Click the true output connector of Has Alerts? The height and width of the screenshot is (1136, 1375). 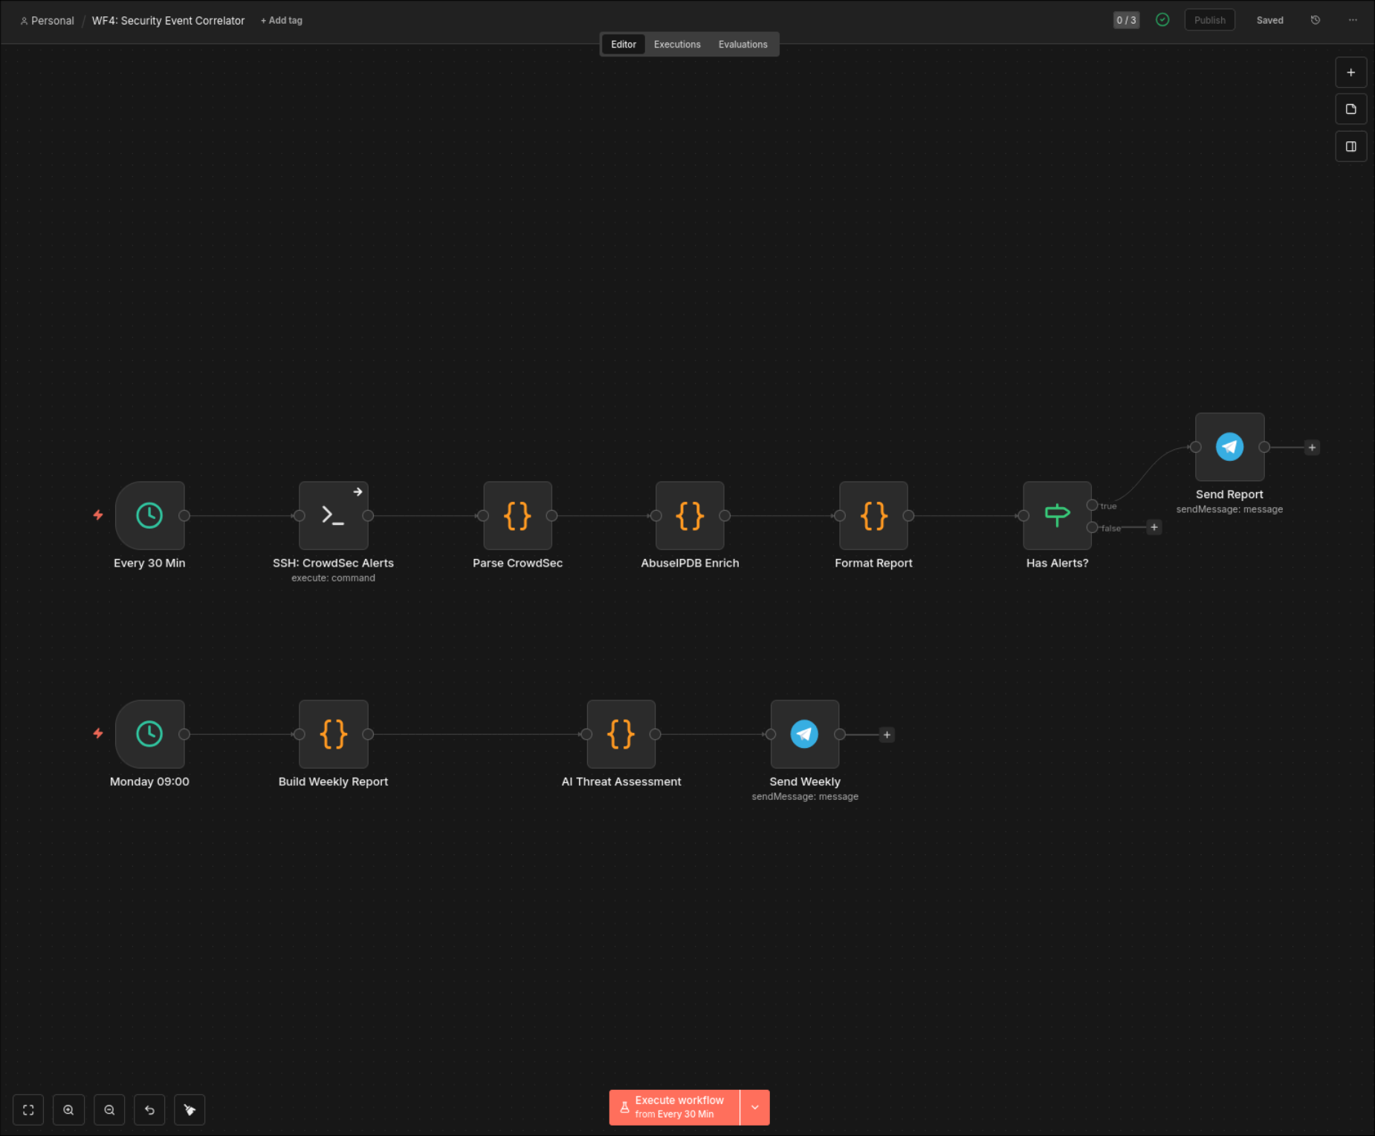point(1092,506)
